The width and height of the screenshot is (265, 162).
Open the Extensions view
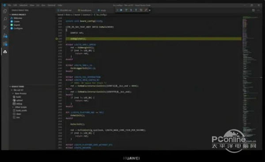point(5,44)
